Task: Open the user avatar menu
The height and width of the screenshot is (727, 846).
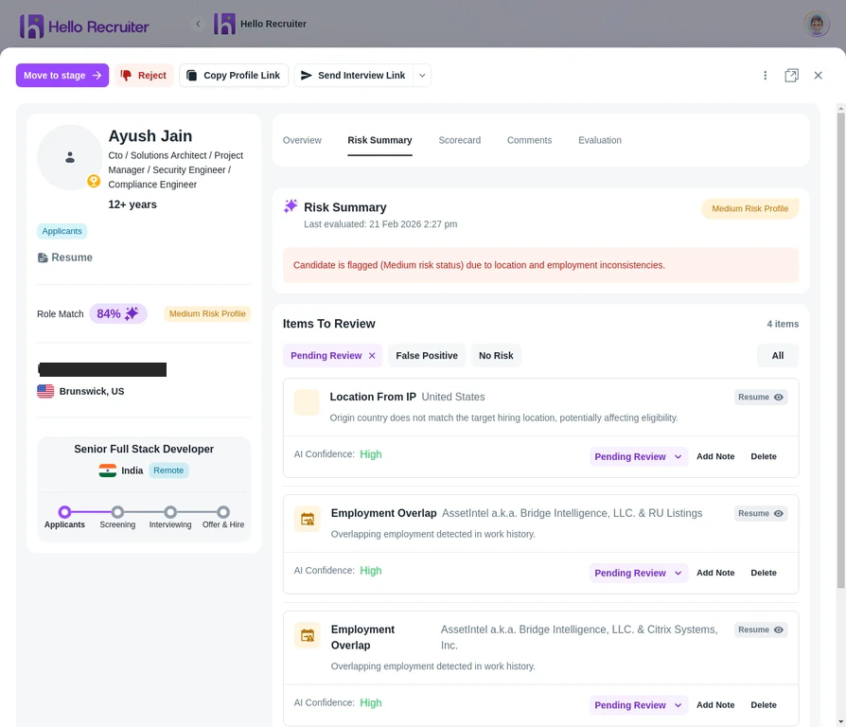Action: pyautogui.click(x=817, y=24)
